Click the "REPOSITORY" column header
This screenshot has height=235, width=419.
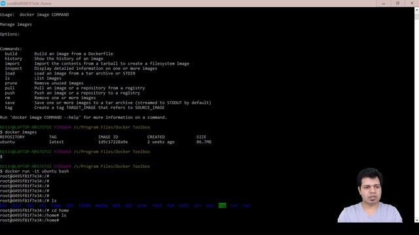pyautogui.click(x=12, y=137)
